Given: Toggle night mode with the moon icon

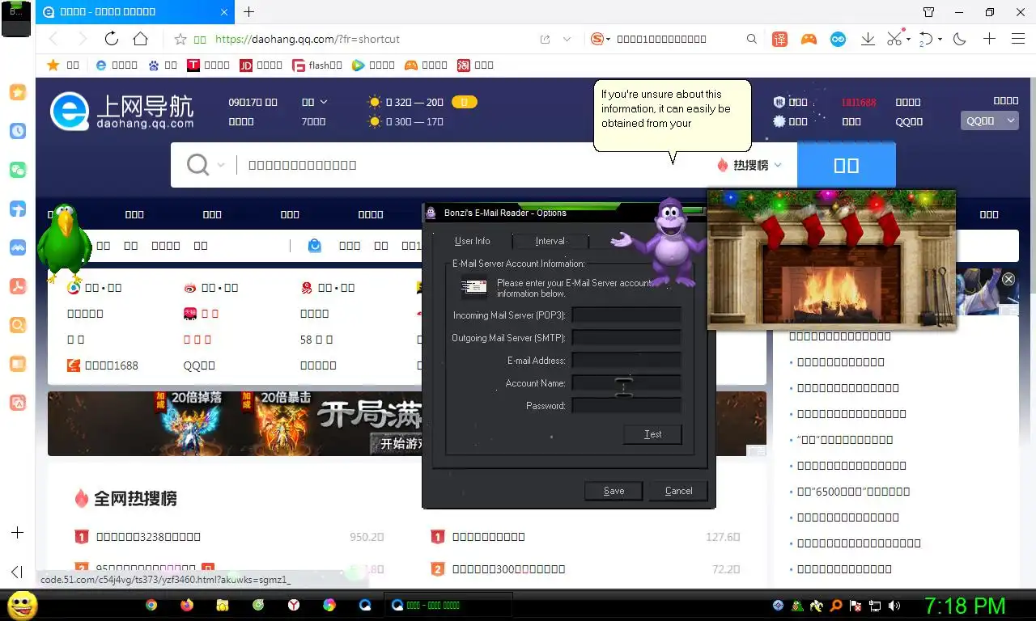Looking at the screenshot, I should coord(960,39).
